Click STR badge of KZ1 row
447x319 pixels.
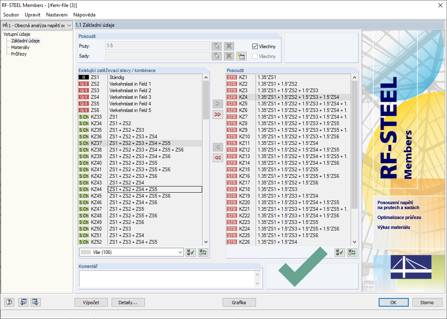click(232, 77)
